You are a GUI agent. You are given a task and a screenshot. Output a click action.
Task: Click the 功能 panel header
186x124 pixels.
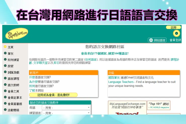144,73
